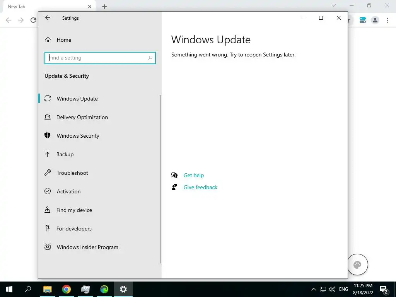
Task: Go back with the Settings back arrow
Action: [48, 18]
